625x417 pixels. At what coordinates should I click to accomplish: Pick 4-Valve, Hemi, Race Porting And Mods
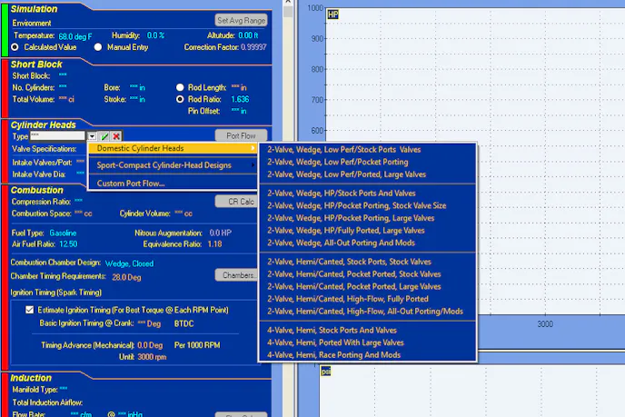tap(333, 355)
